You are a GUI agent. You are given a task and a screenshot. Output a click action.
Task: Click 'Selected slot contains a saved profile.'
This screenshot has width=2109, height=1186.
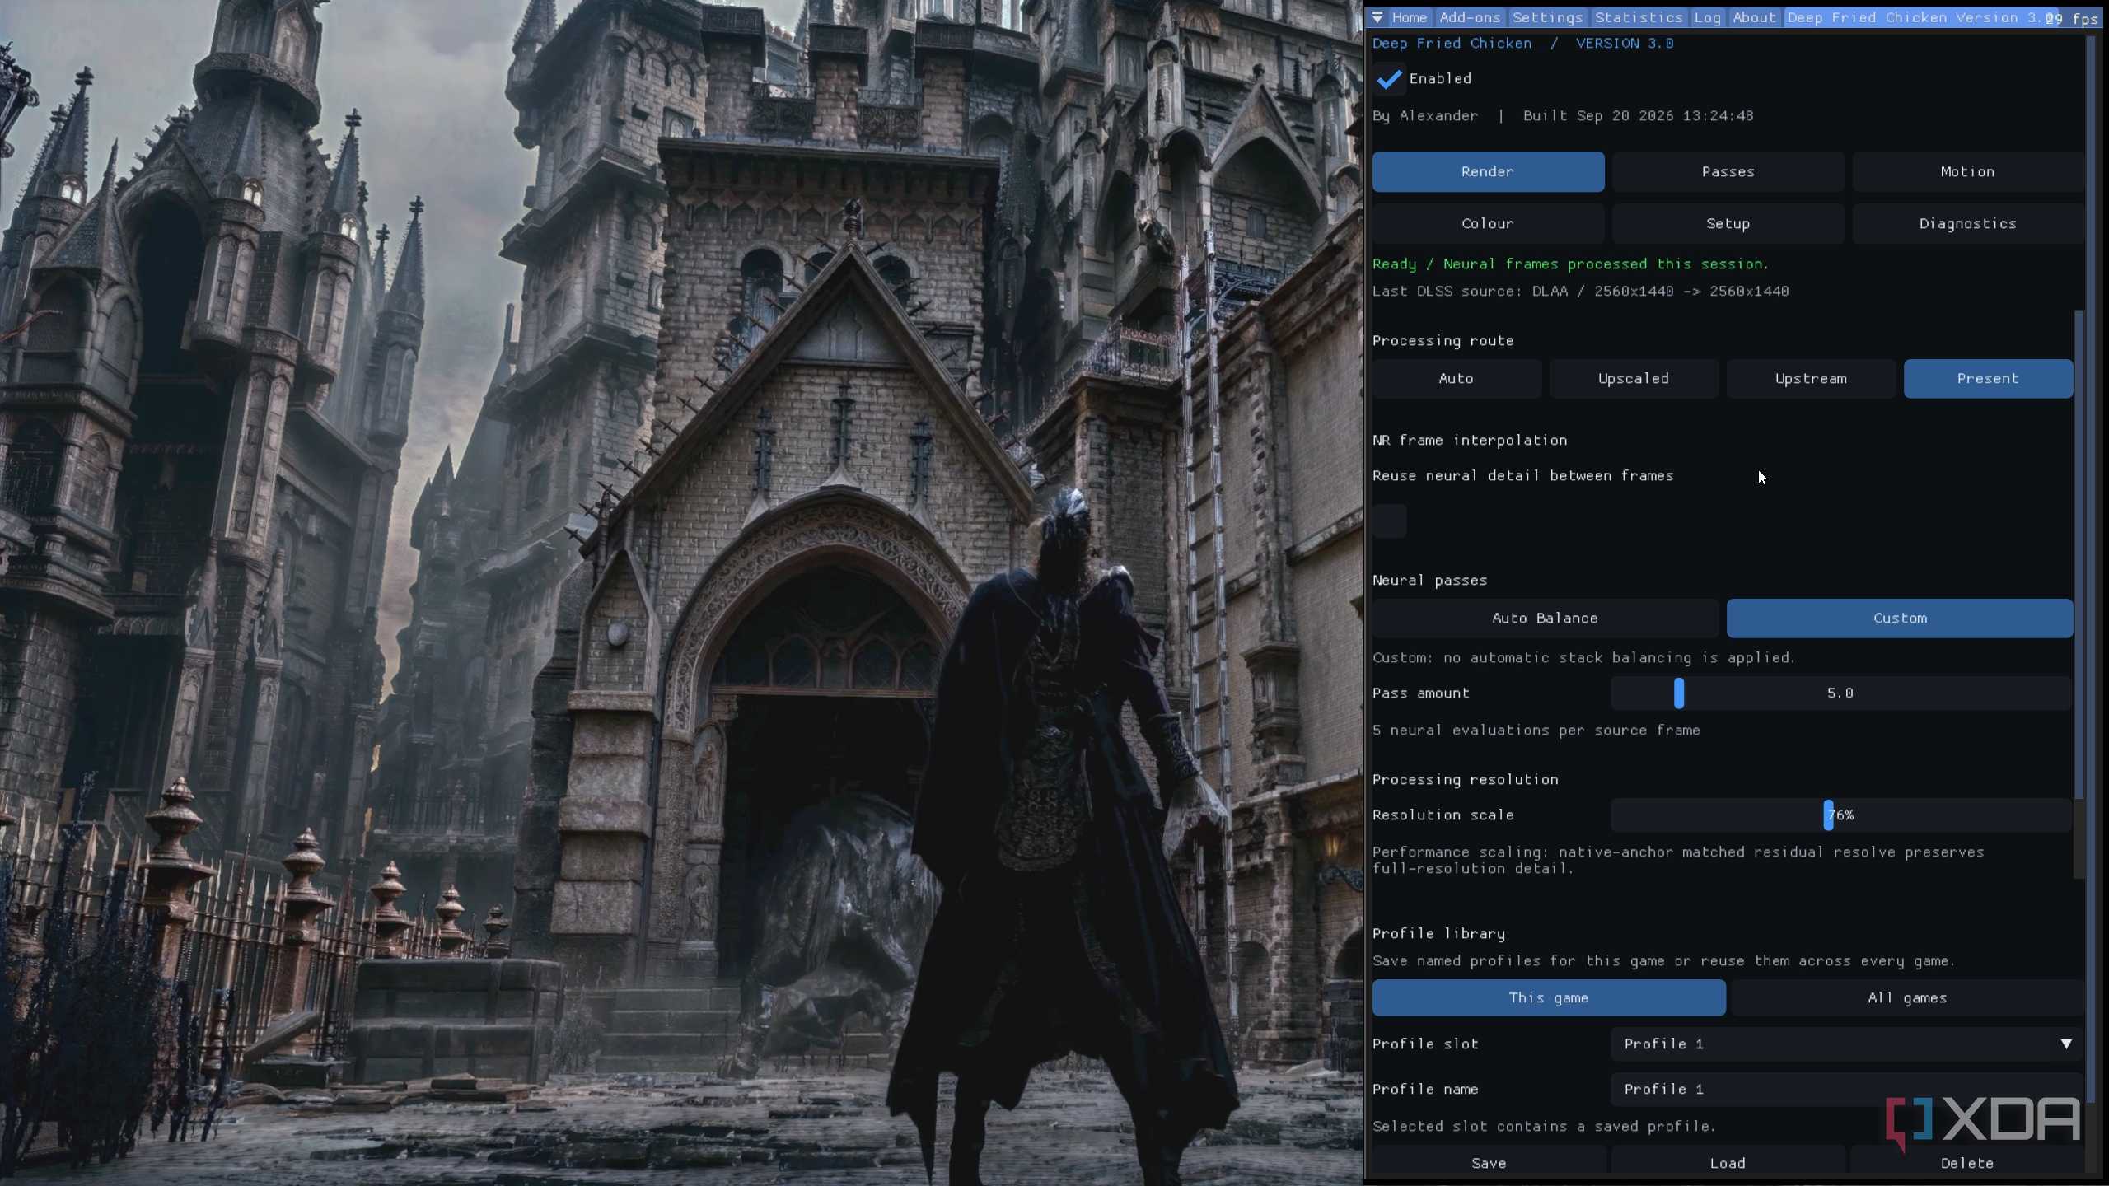[1544, 1127]
